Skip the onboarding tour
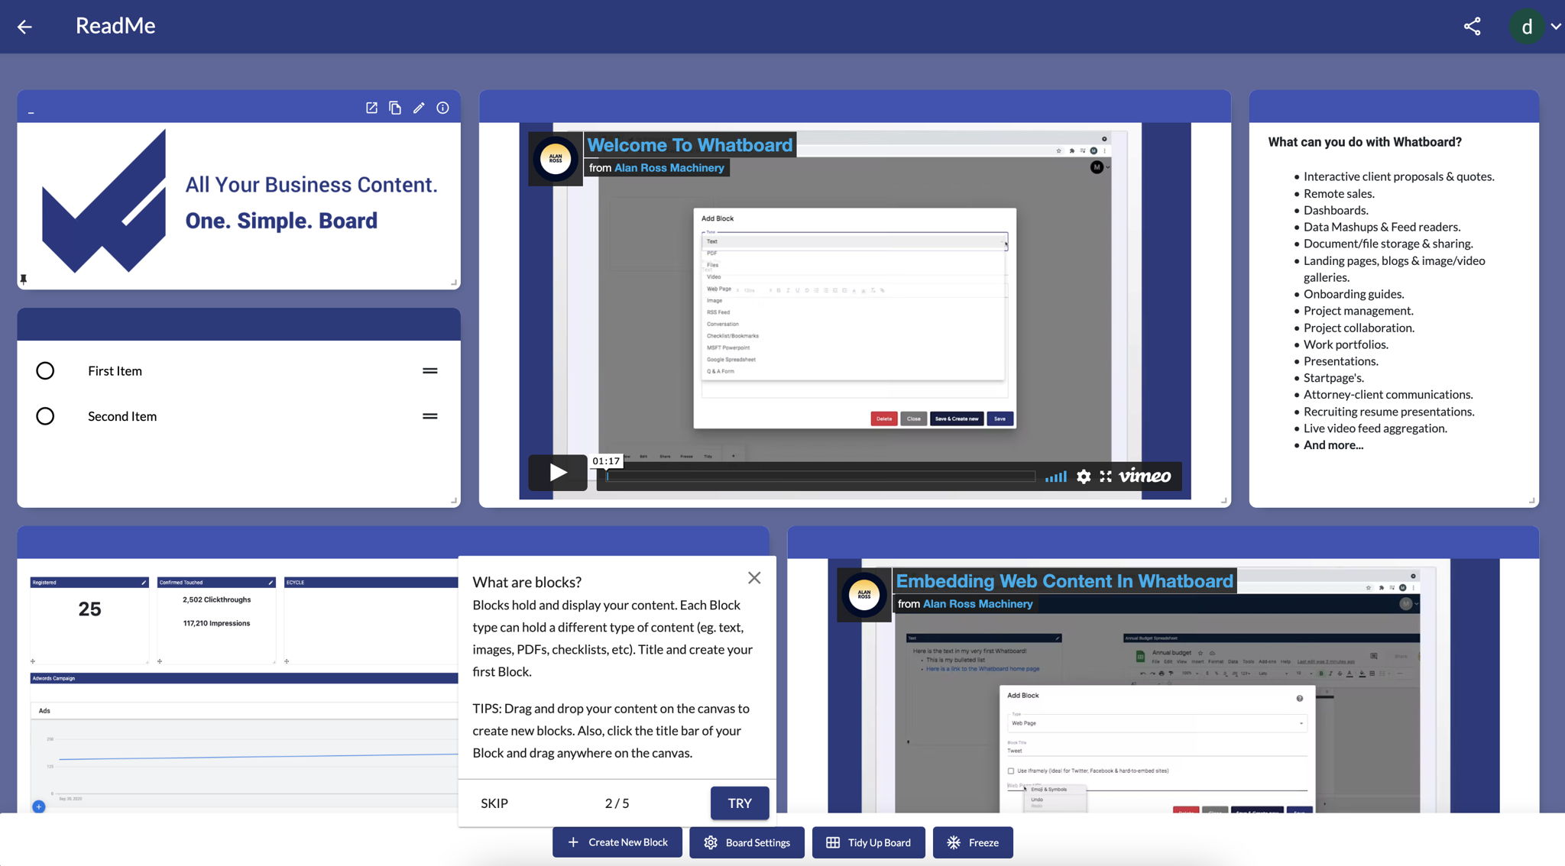The image size is (1565, 866). click(494, 803)
